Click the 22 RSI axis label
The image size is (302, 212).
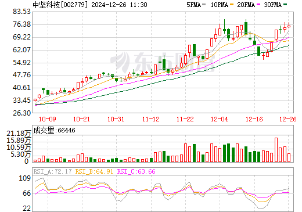point(27,209)
